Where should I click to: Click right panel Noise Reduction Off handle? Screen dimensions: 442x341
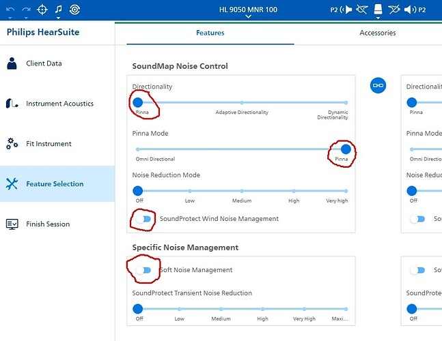pos(411,191)
